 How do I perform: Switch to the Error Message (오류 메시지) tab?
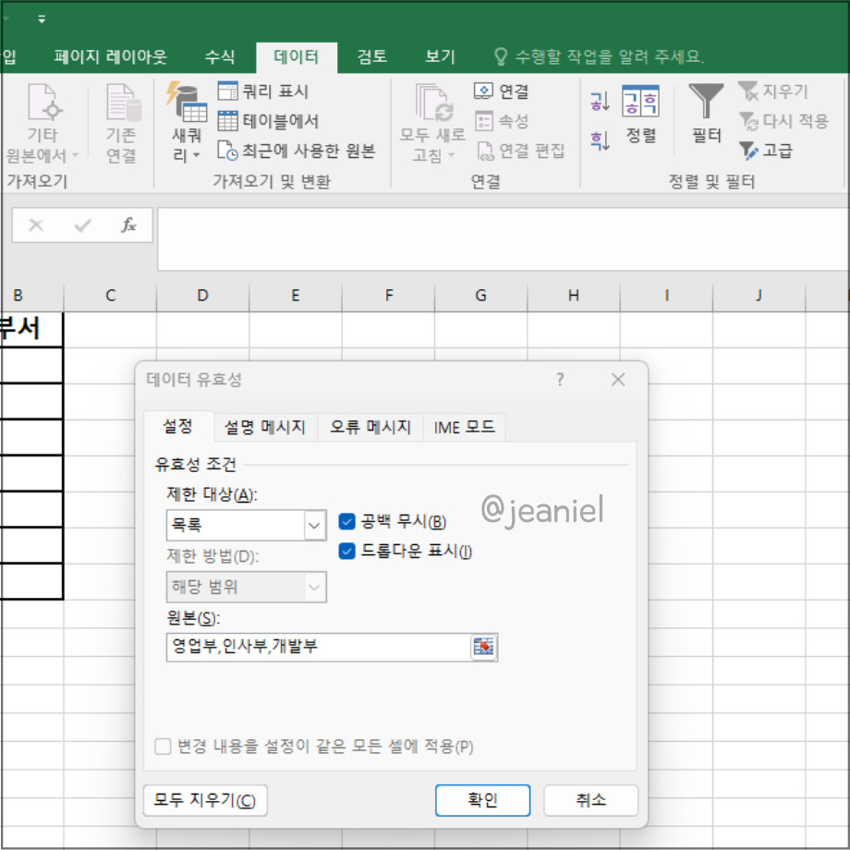point(369,426)
